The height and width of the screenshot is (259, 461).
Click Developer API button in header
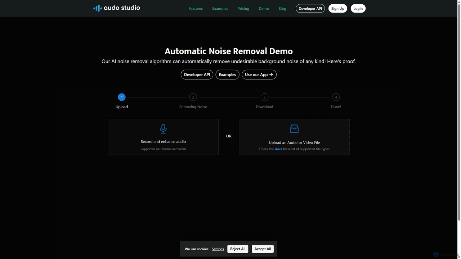pyautogui.click(x=310, y=8)
